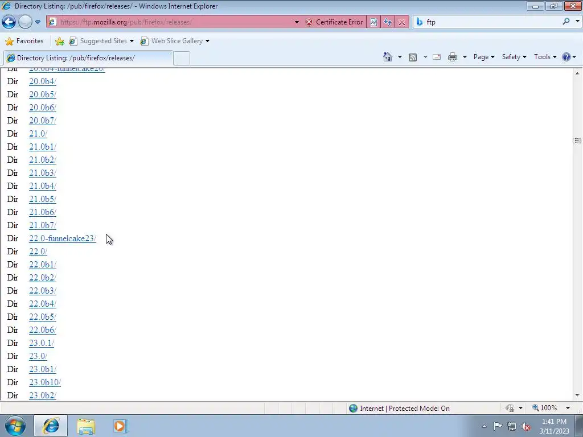The height and width of the screenshot is (437, 583).
Task: Click Internet Explorer taskbar icon
Action: (x=51, y=426)
